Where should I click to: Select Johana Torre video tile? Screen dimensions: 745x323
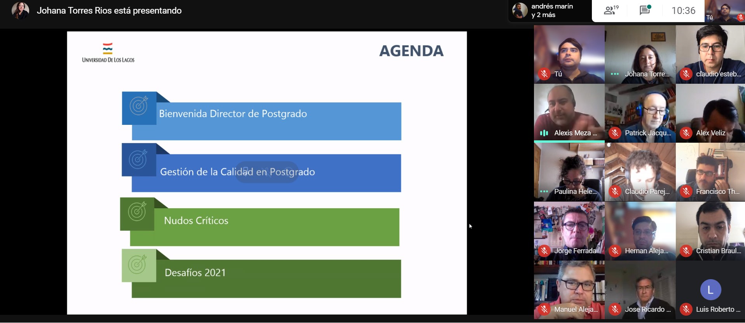pos(640,55)
